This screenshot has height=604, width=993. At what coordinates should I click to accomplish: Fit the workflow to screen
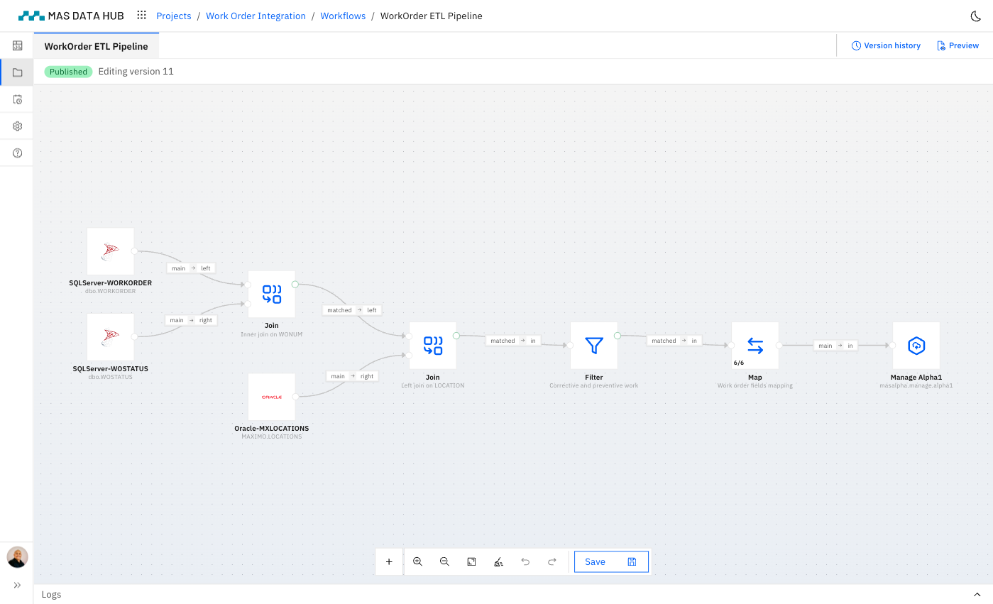[471, 561]
